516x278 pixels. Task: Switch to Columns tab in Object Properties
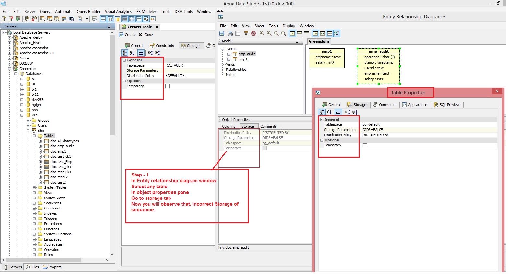coord(229,126)
